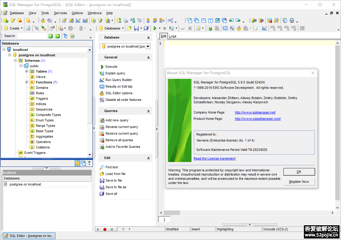Close the About SQL Manager dialog
Screen dimensions: 341x240
point(313,73)
